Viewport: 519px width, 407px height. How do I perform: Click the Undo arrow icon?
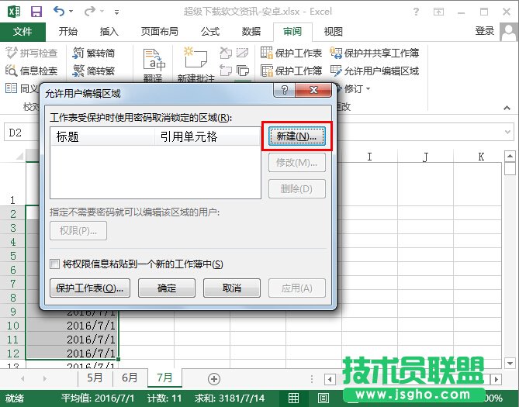[x=61, y=12]
